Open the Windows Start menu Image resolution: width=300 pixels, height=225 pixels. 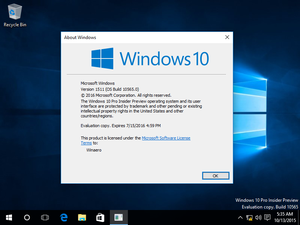(9, 217)
